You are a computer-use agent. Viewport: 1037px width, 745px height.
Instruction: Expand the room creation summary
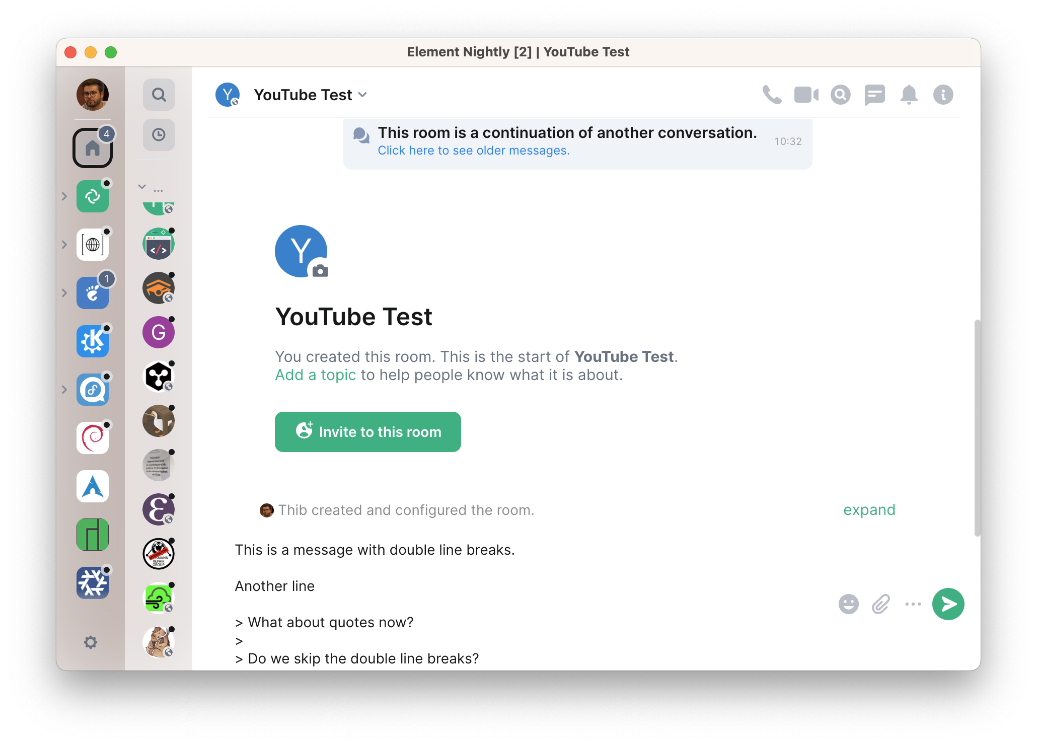coord(869,510)
